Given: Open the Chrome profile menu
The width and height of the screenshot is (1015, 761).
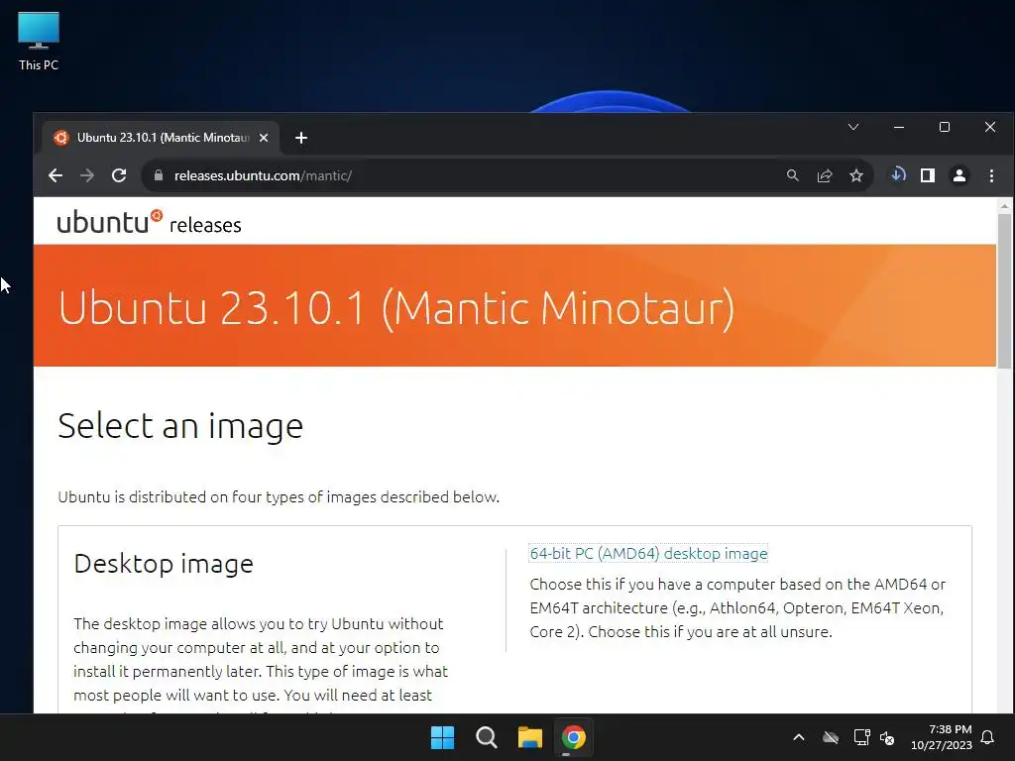Looking at the screenshot, I should click(x=959, y=175).
